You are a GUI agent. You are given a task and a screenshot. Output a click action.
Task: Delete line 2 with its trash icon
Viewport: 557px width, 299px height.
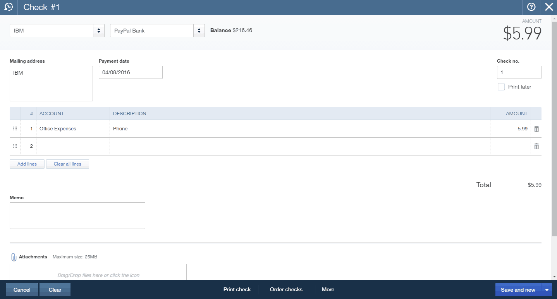pyautogui.click(x=536, y=146)
